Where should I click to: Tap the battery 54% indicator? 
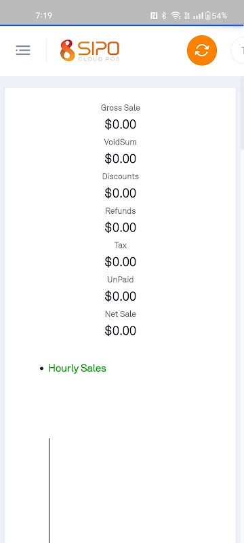click(216, 16)
